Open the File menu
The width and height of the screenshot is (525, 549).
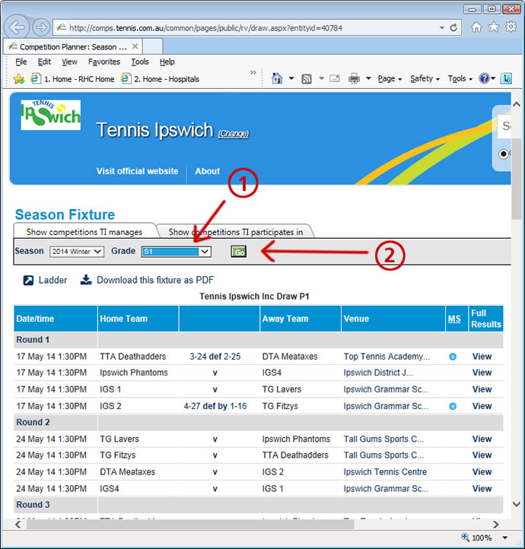(x=21, y=62)
